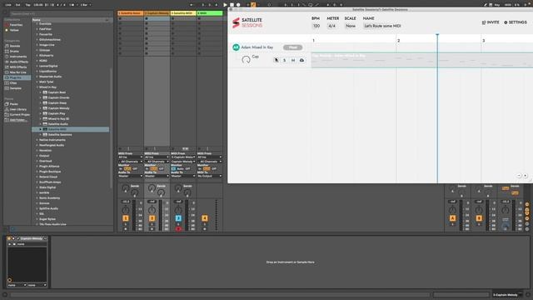This screenshot has width=533, height=300.
Task: Open the Audio Effects category
Action: 18,62
